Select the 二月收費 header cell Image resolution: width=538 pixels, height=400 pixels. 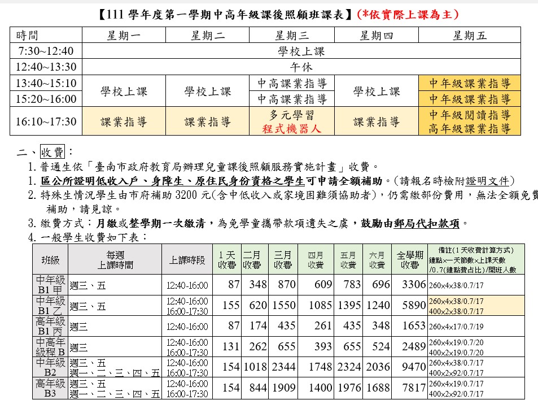pos(255,259)
